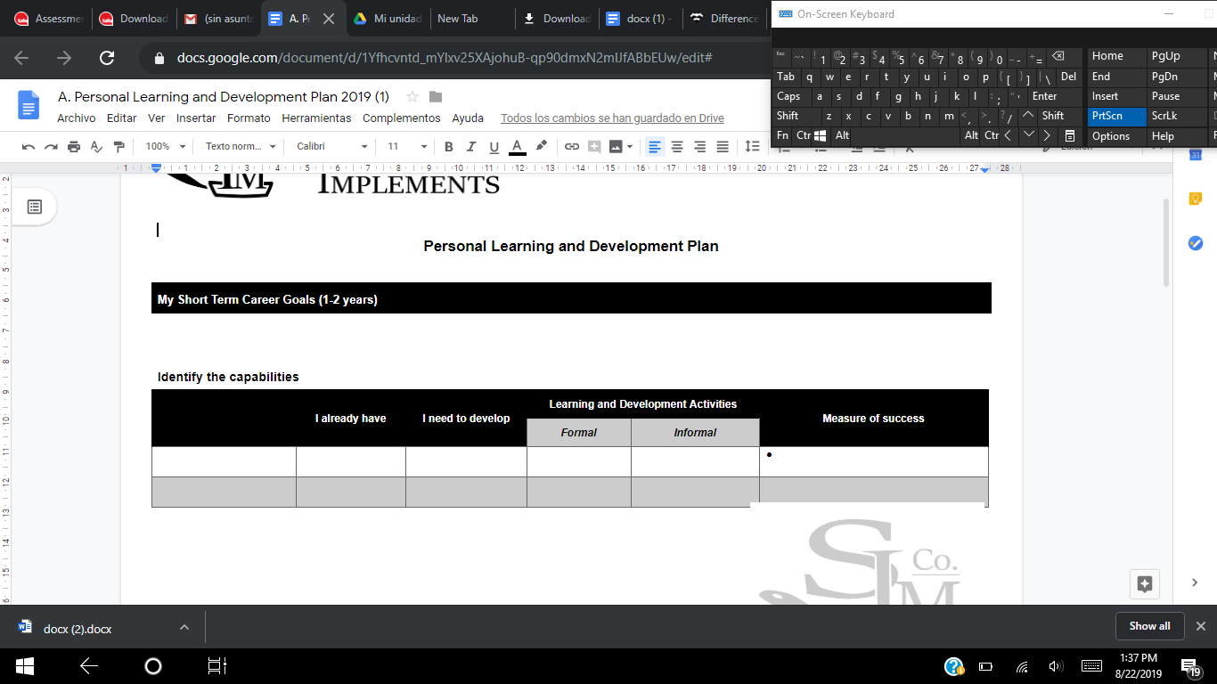This screenshot has height=684, width=1217.
Task: Open Google Tasks in side panel
Action: (x=1196, y=242)
